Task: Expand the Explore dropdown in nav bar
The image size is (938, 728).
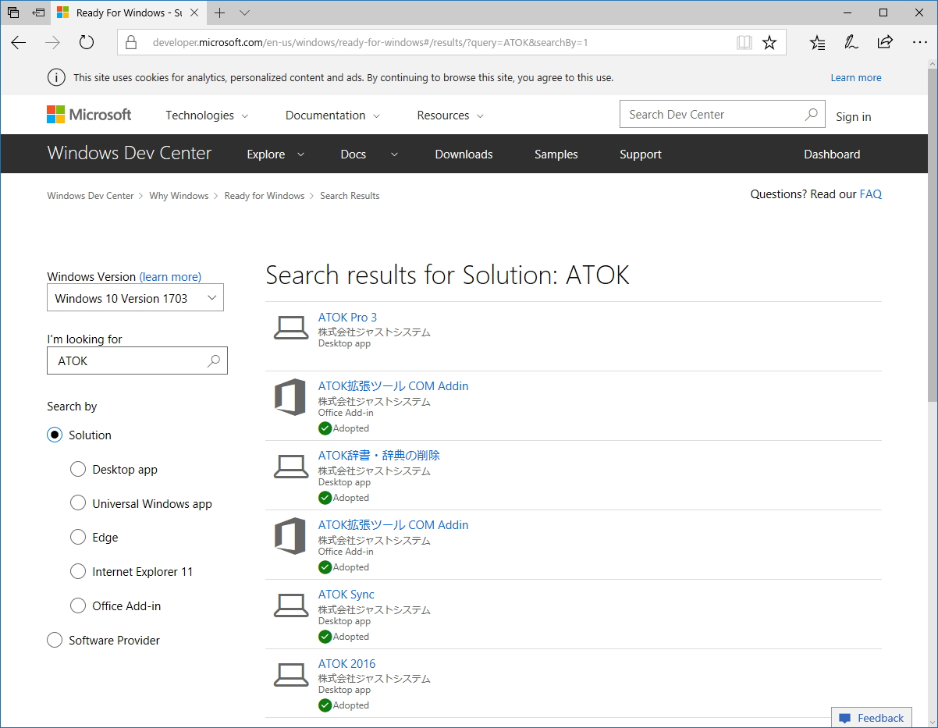Action: coord(275,154)
